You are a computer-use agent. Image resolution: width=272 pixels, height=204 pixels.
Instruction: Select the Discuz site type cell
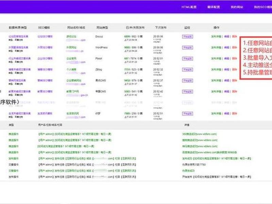click(99, 36)
